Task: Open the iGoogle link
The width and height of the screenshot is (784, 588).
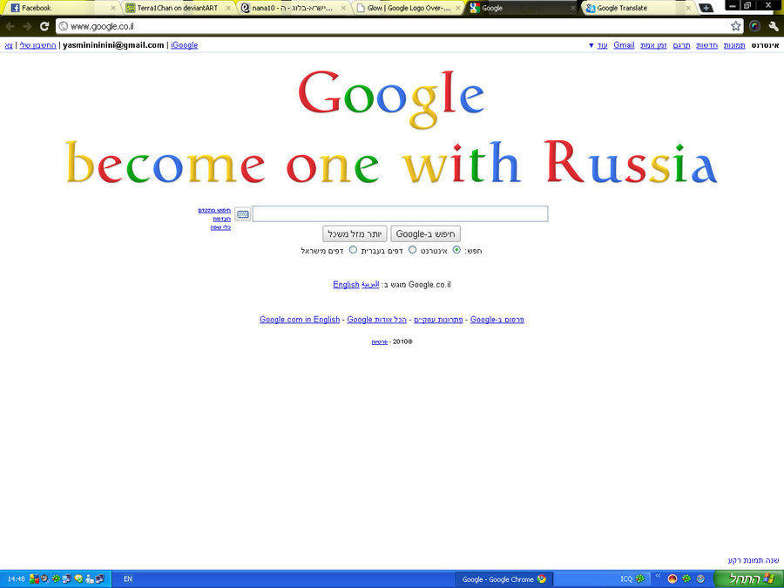Action: [x=184, y=45]
